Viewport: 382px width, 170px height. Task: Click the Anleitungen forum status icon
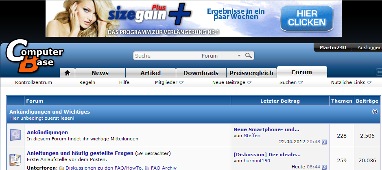tap(15, 159)
